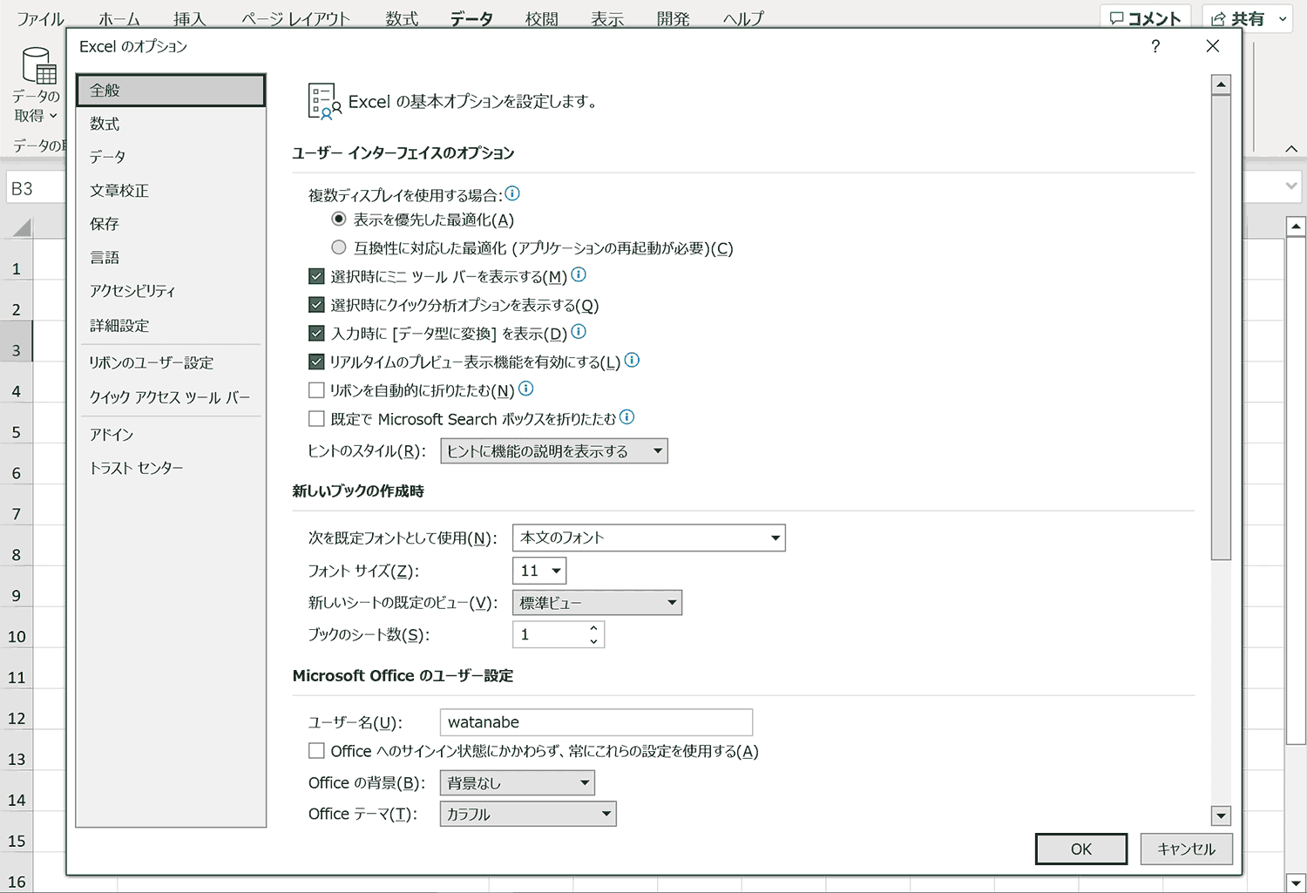The width and height of the screenshot is (1307, 893).
Task: Toggle 選択時にクイック分析オプションを表示する checkbox
Action: (x=316, y=305)
